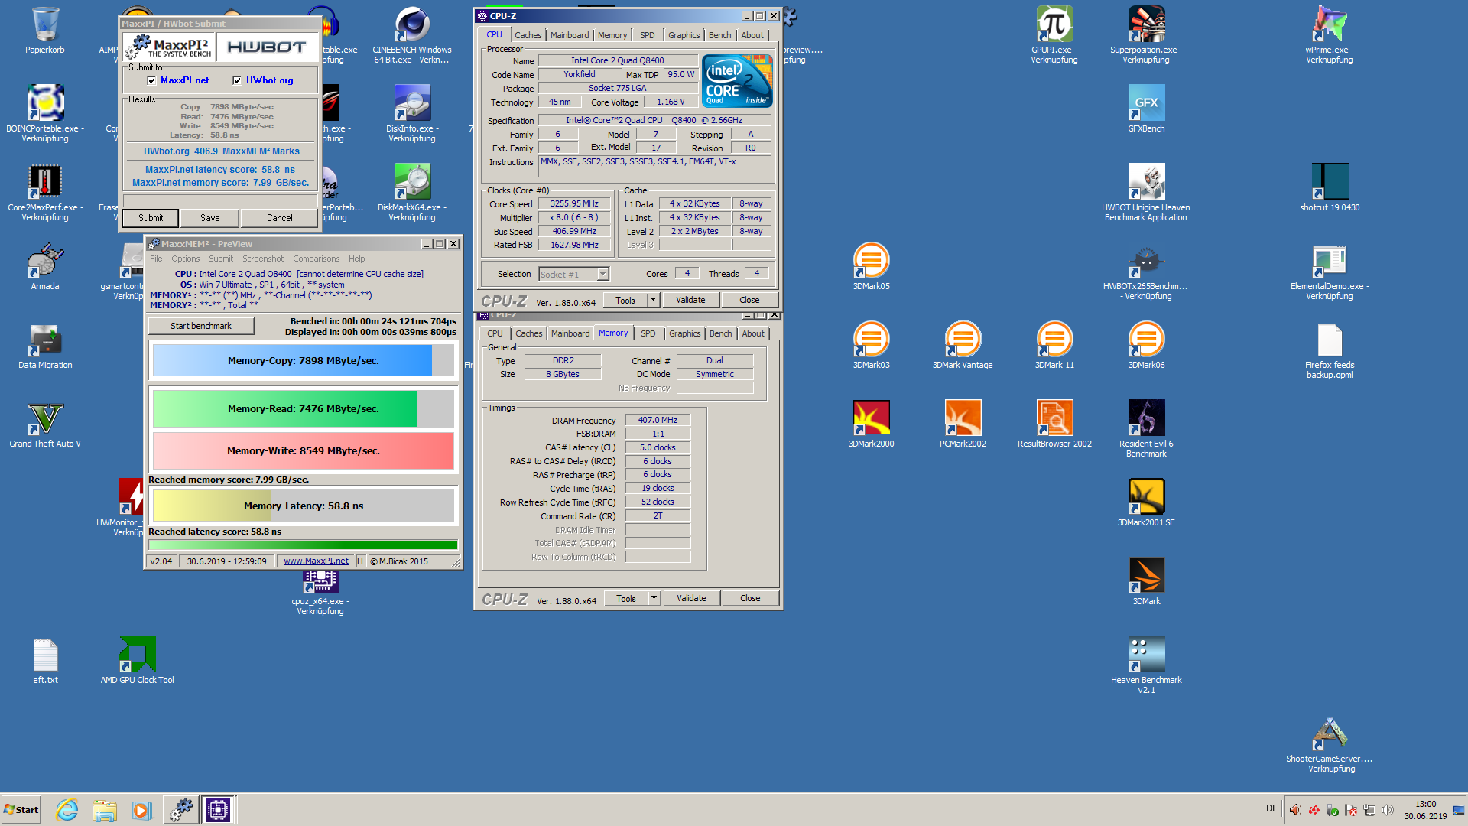This screenshot has height=826, width=1468.
Task: Switch to MaxxMEM gear taskbar button
Action: [x=181, y=810]
